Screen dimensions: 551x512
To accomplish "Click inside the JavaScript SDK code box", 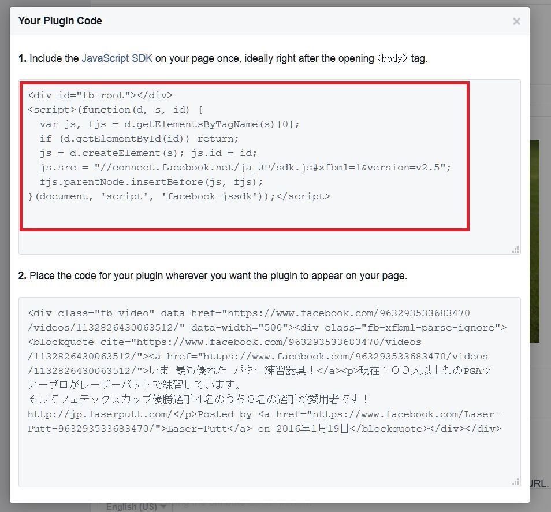I will (270, 167).
